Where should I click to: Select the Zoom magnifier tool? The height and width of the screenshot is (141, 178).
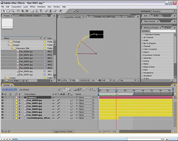coord(13,11)
